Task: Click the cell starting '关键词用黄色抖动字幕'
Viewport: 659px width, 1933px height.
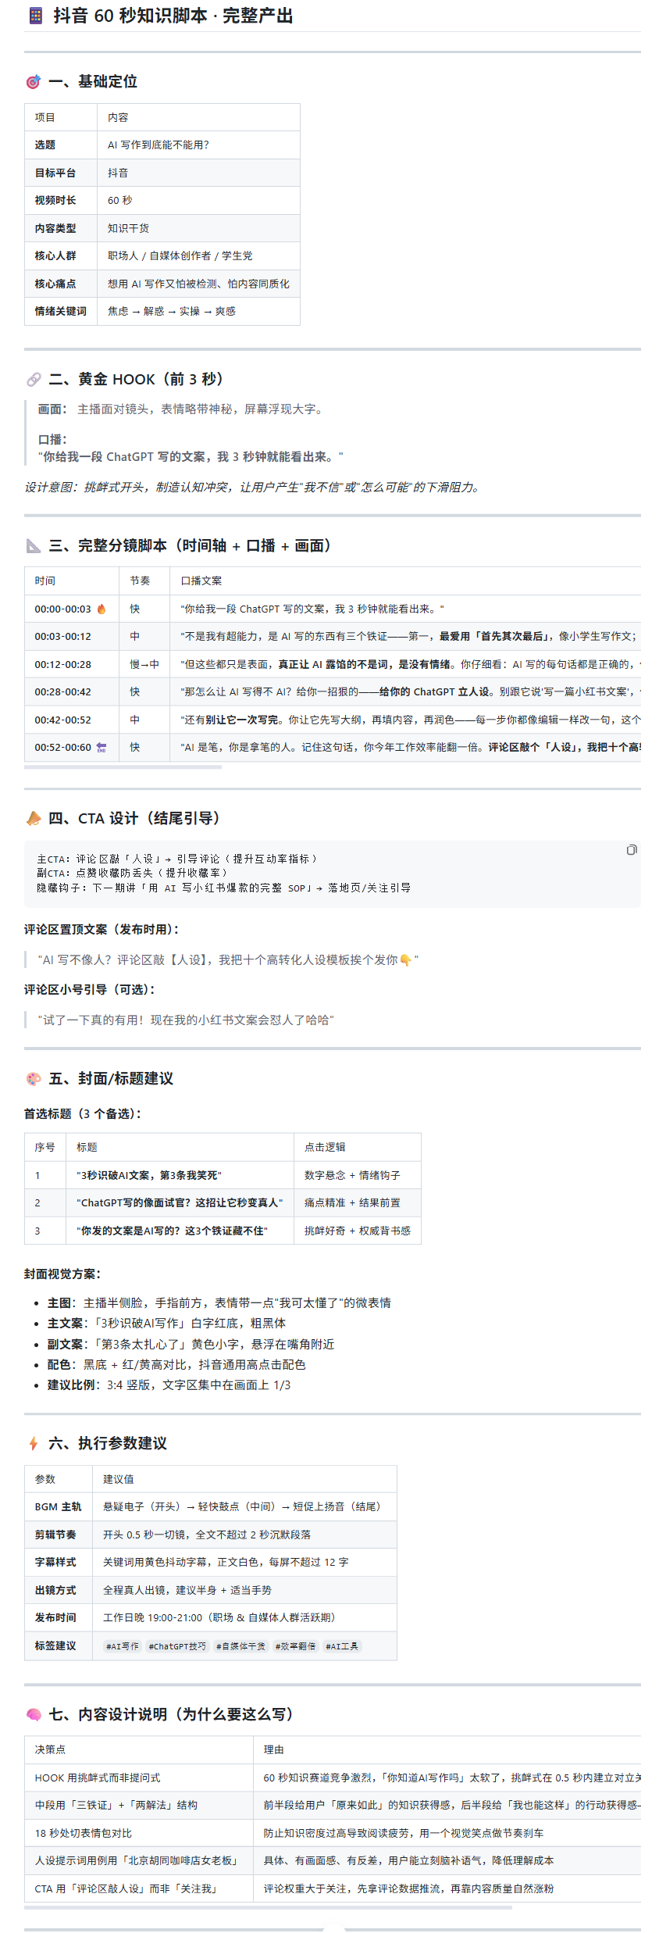Action: pos(244,1562)
